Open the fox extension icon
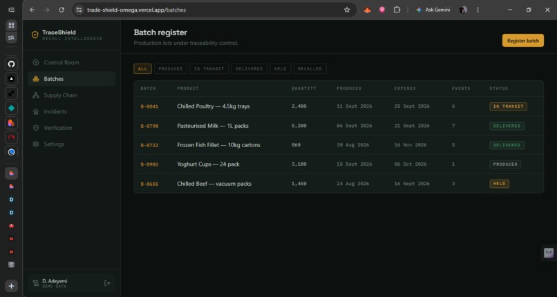The width and height of the screenshot is (557, 297). (x=368, y=10)
